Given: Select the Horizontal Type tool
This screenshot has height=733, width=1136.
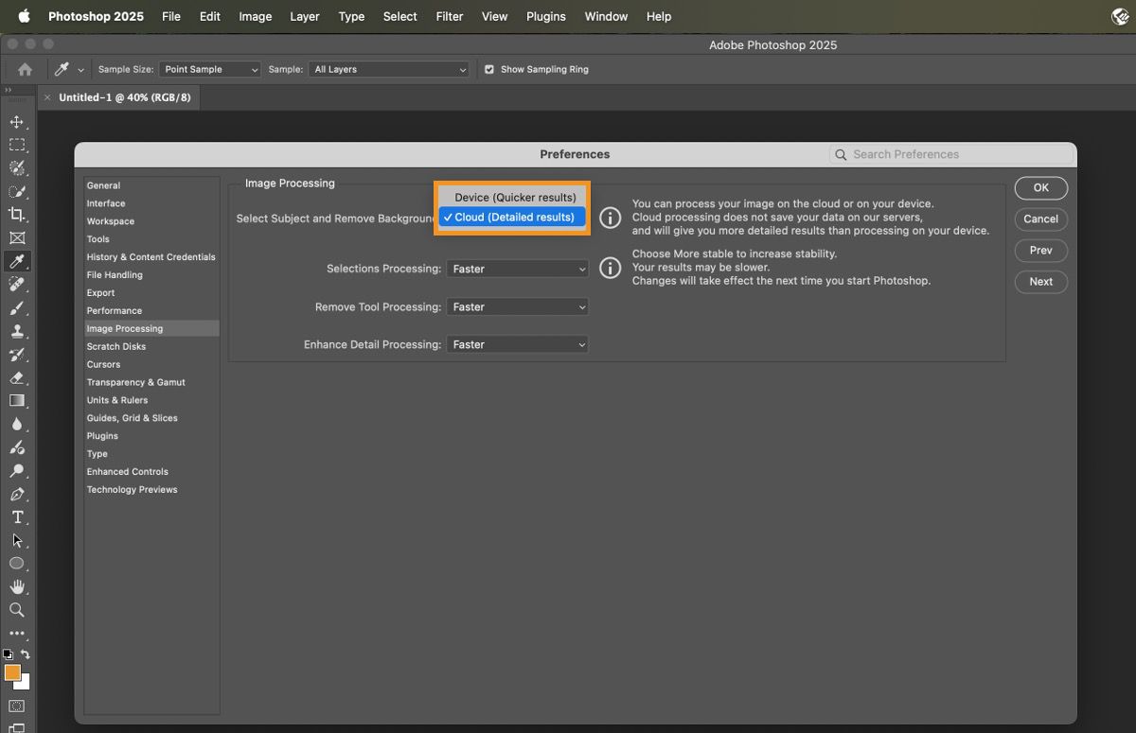Looking at the screenshot, I should [17, 517].
